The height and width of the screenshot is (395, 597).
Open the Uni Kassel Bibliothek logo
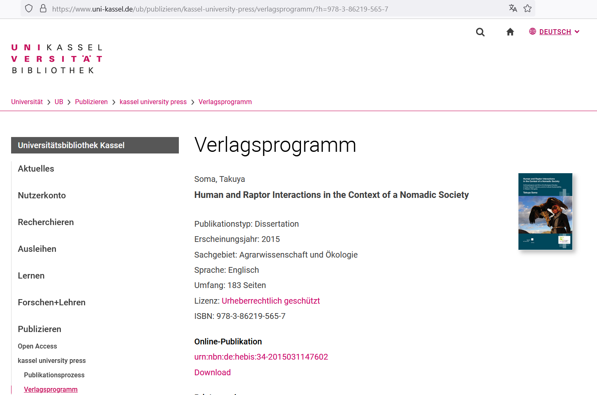[x=57, y=59]
